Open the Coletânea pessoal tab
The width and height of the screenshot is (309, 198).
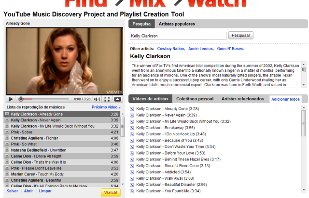coord(194,99)
